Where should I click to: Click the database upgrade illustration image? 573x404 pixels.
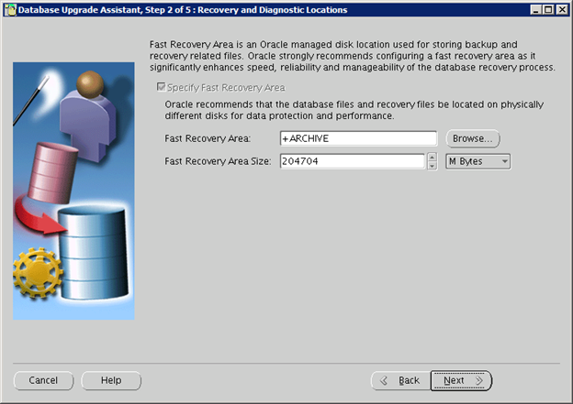pyautogui.click(x=73, y=191)
